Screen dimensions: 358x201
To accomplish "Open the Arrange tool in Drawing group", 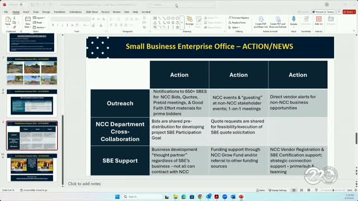I will click(x=189, y=21).
